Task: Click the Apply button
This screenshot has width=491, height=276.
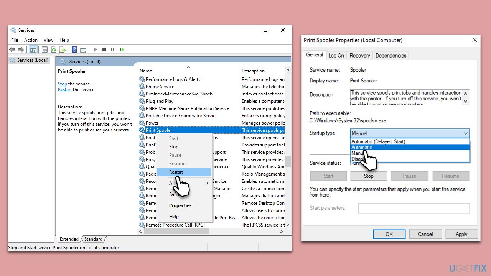Action: tap(462, 234)
